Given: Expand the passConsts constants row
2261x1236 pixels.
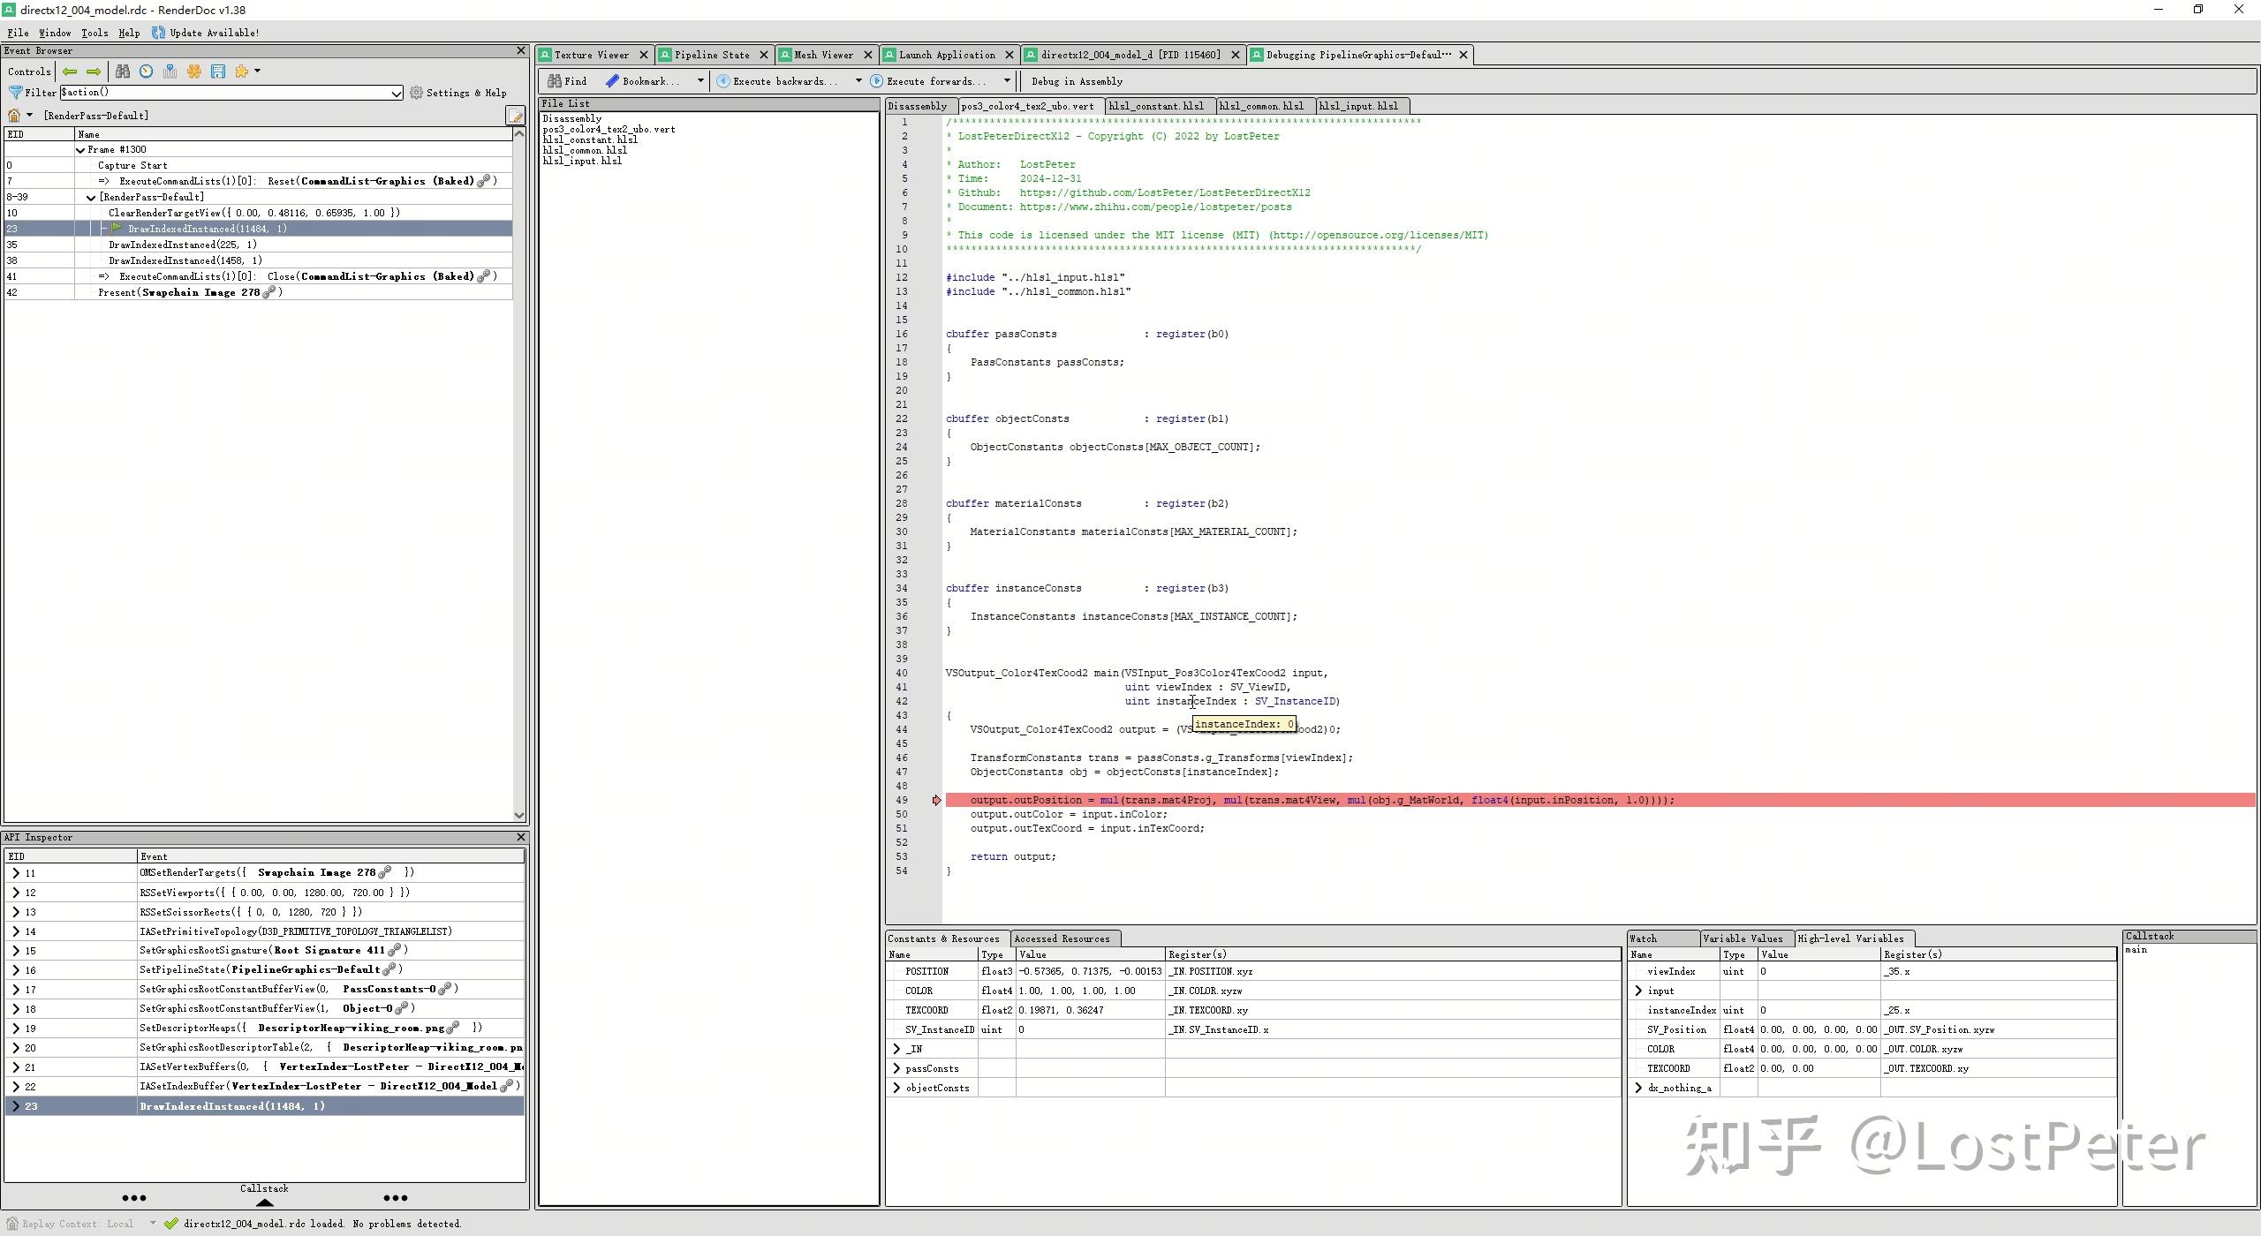Looking at the screenshot, I should (x=896, y=1068).
